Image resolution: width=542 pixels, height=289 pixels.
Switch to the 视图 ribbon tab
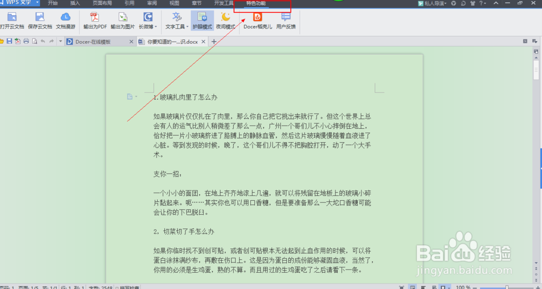tap(174, 3)
